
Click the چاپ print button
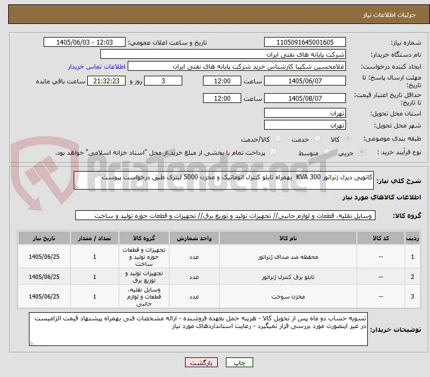click(240, 362)
